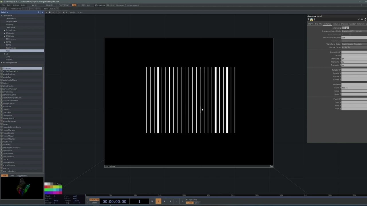Open the Render parameter page
This screenshot has width=367, height=206.
(x=352, y=24)
